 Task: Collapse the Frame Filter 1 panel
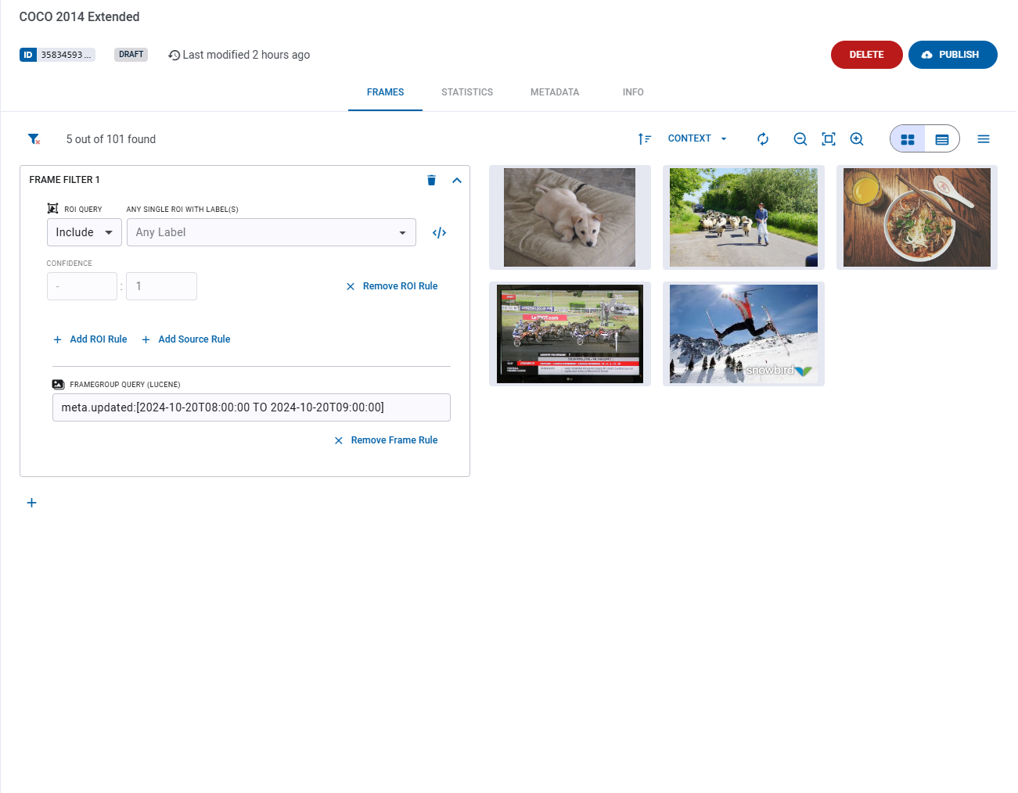pos(457,180)
